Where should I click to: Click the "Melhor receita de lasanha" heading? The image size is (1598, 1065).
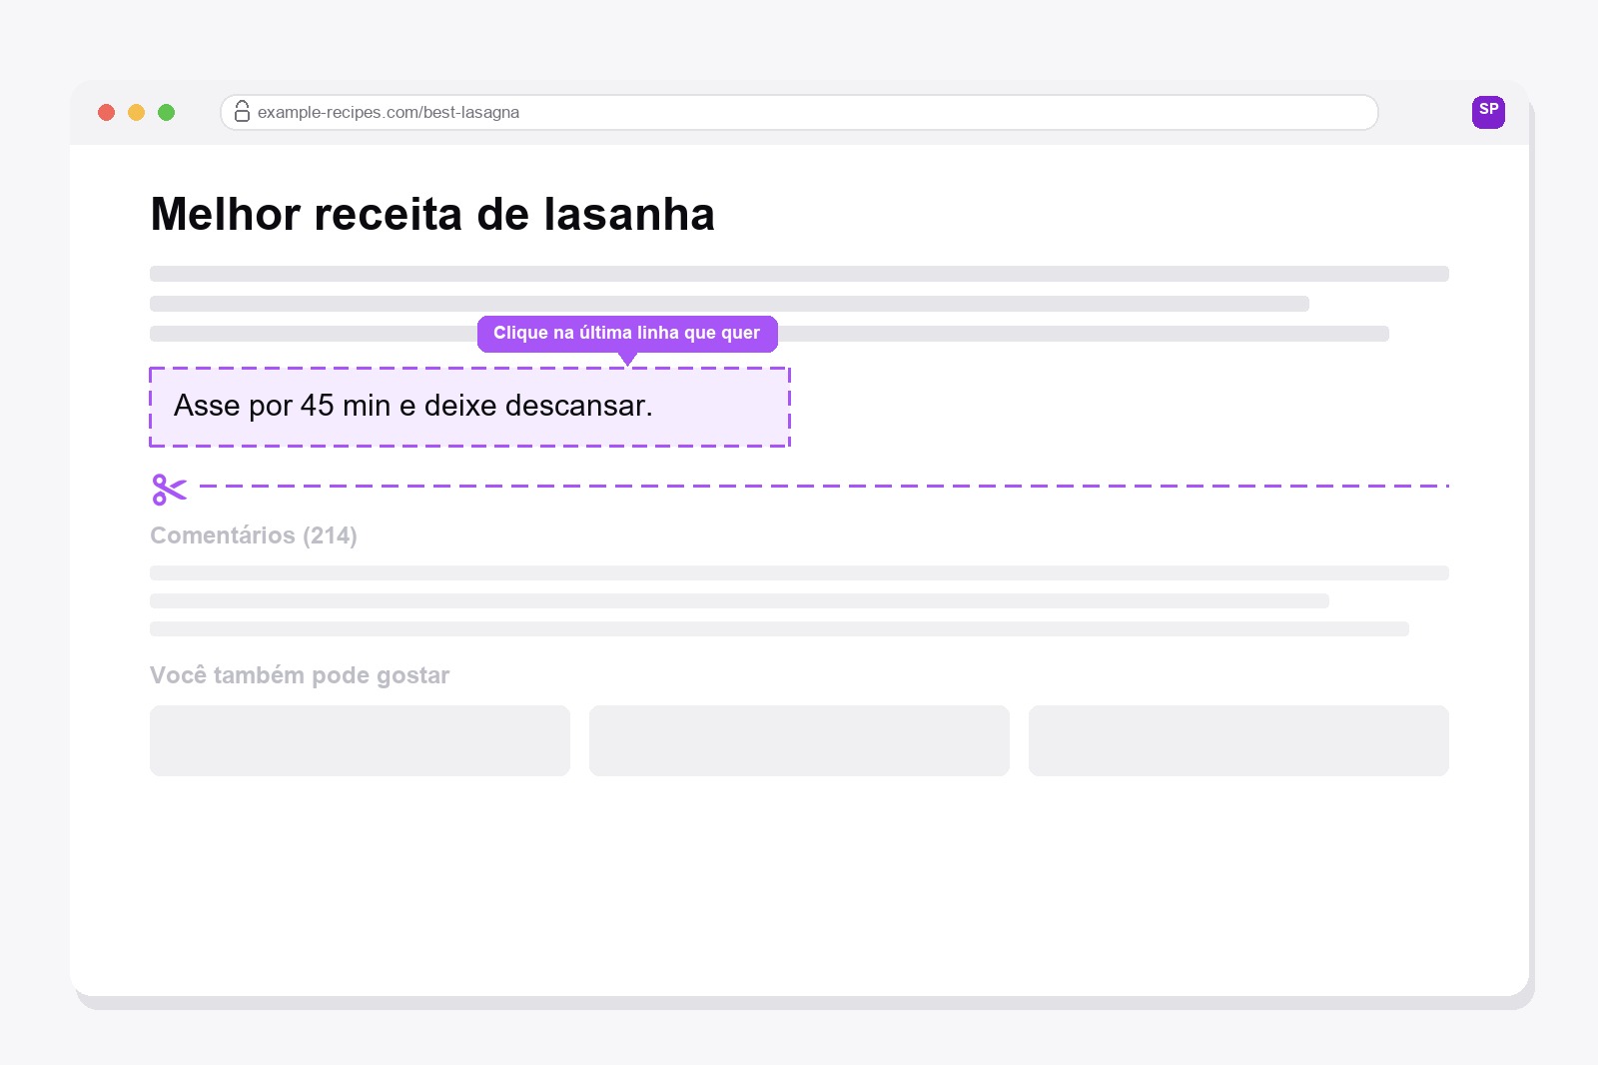click(x=432, y=214)
